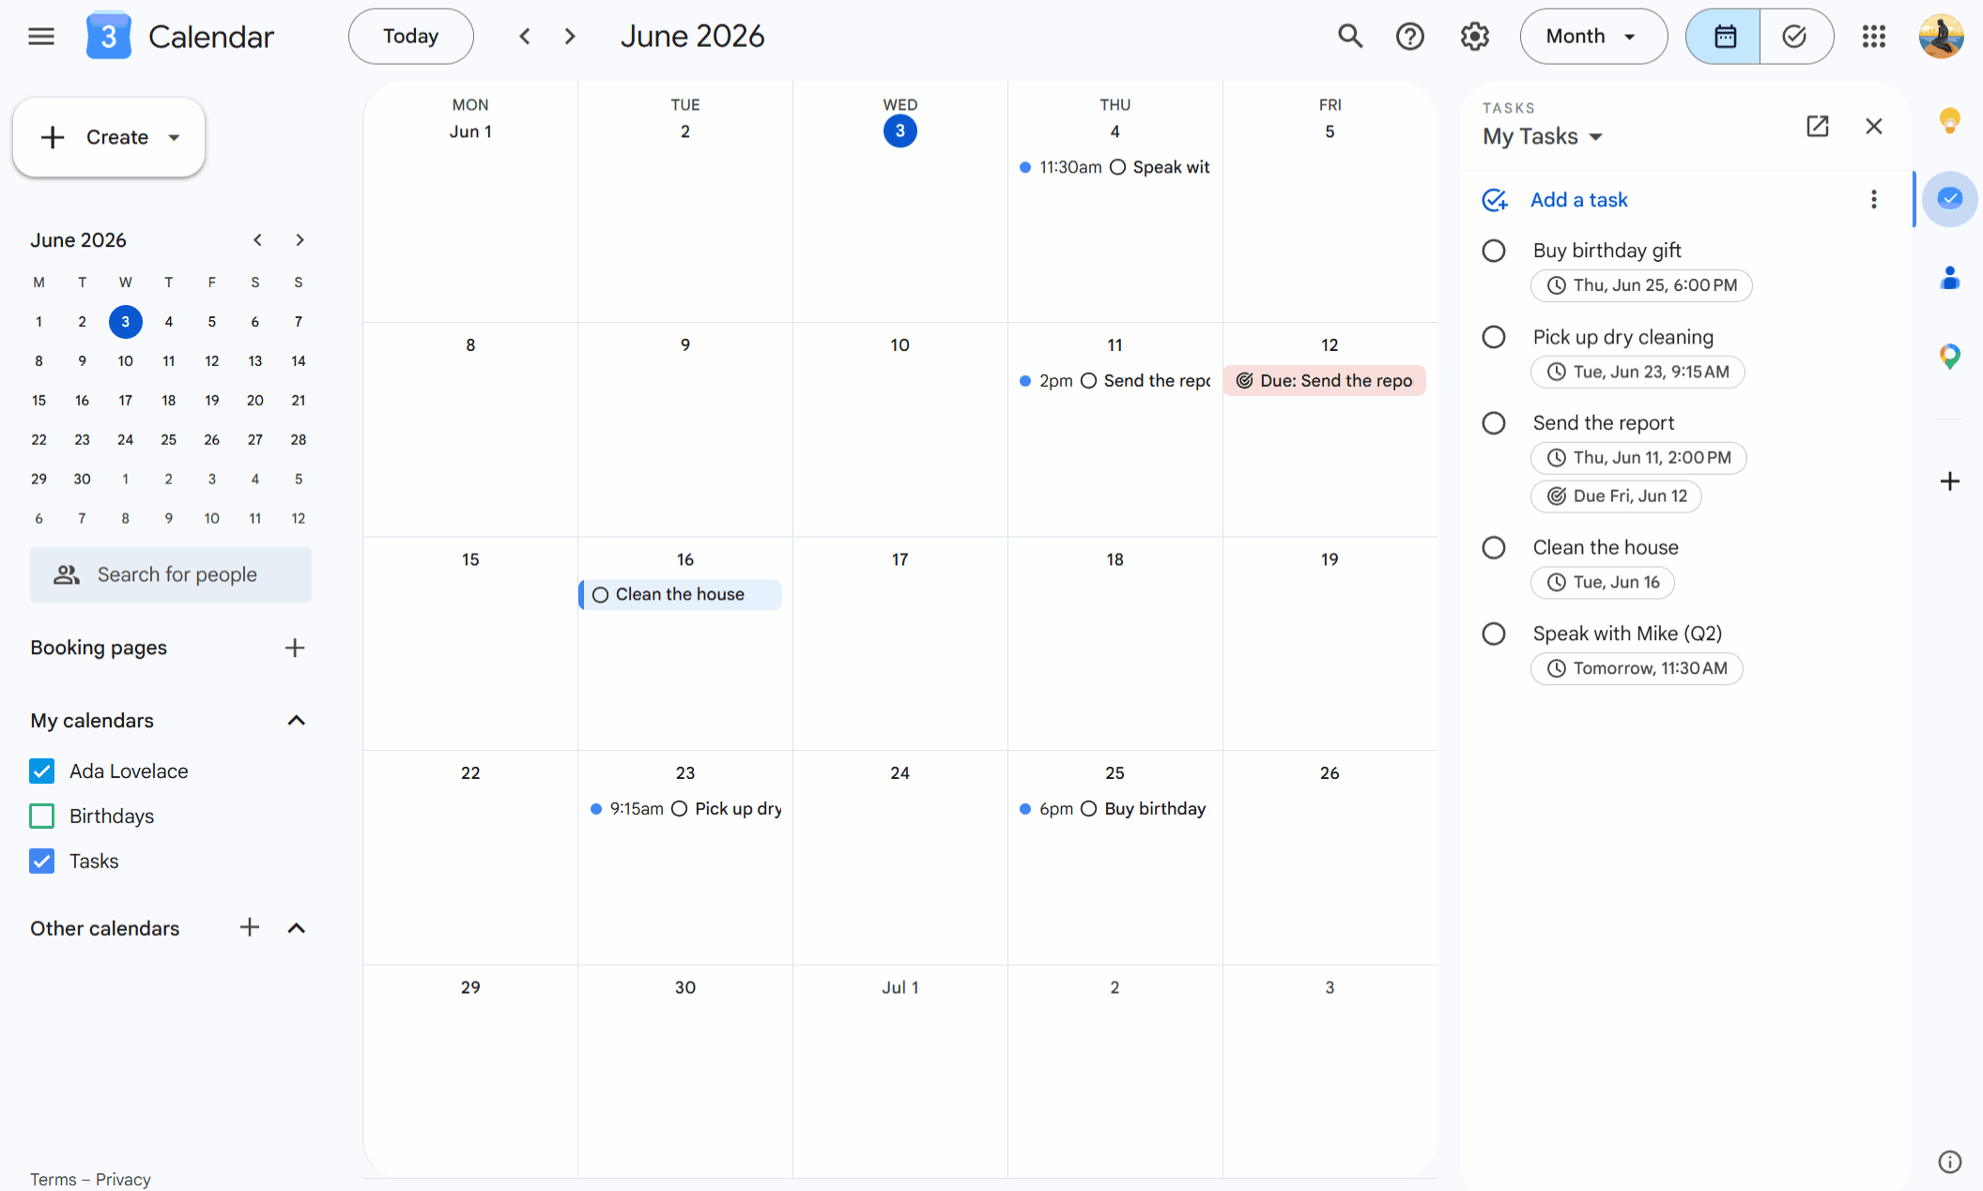The height and width of the screenshot is (1191, 1983).
Task: Enable the Birthdays calendar checkbox
Action: (x=42, y=816)
